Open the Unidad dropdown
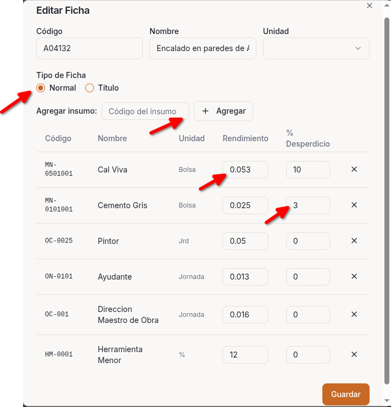Screen dimensions: 391x407 point(316,48)
